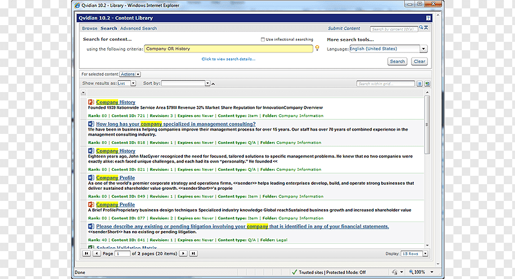The image size is (515, 279).
Task: Click the Internet Explorer logo in title bar
Action: 77,5
